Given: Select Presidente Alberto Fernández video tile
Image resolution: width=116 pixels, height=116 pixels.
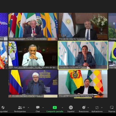Looking at the screenshot, I should tap(83, 27).
